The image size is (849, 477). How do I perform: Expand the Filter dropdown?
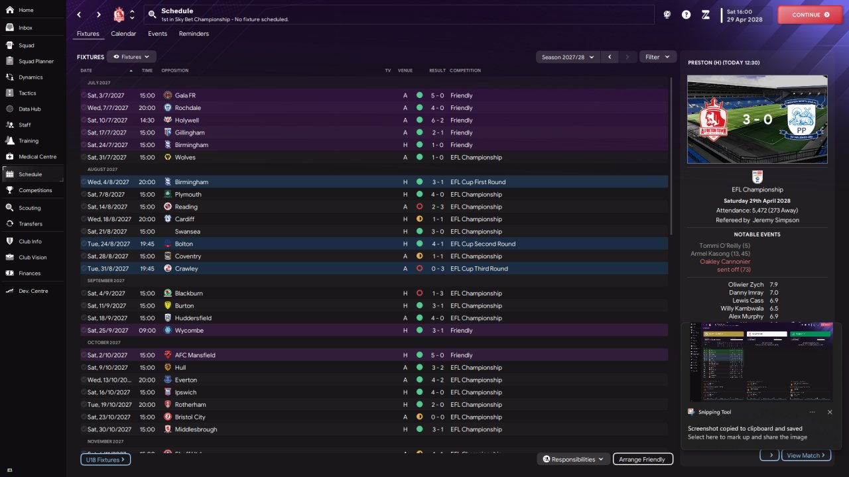(658, 57)
